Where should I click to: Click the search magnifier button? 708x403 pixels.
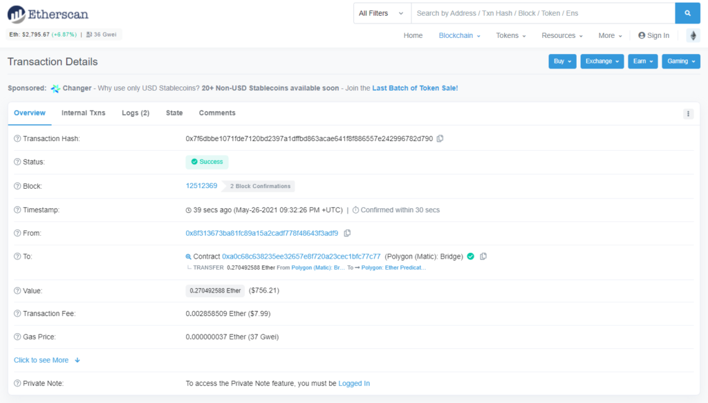(687, 13)
